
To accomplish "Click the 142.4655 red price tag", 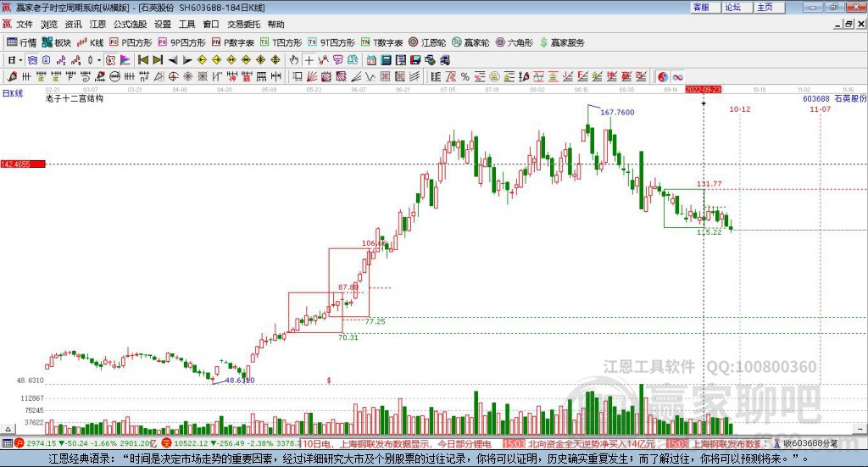I will [23, 164].
